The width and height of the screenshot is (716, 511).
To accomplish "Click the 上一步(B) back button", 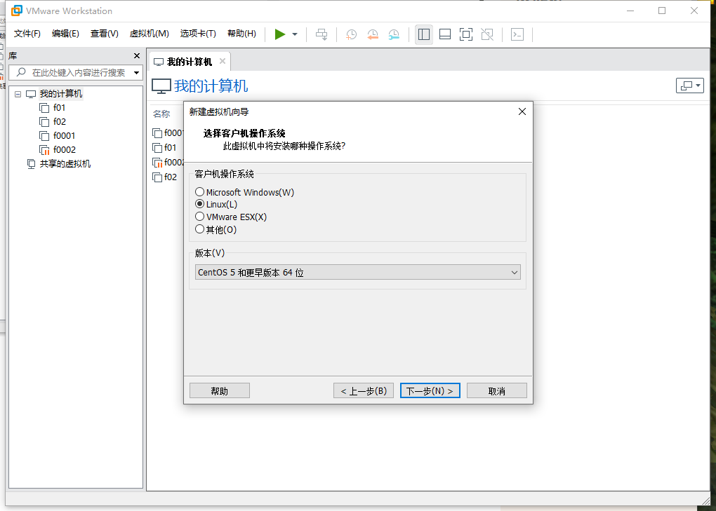I will [364, 390].
